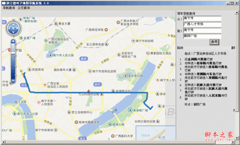This screenshot has height=145, width=240.
Task: Click the 金禄商业中心 building marker icon
Action: point(113,91)
